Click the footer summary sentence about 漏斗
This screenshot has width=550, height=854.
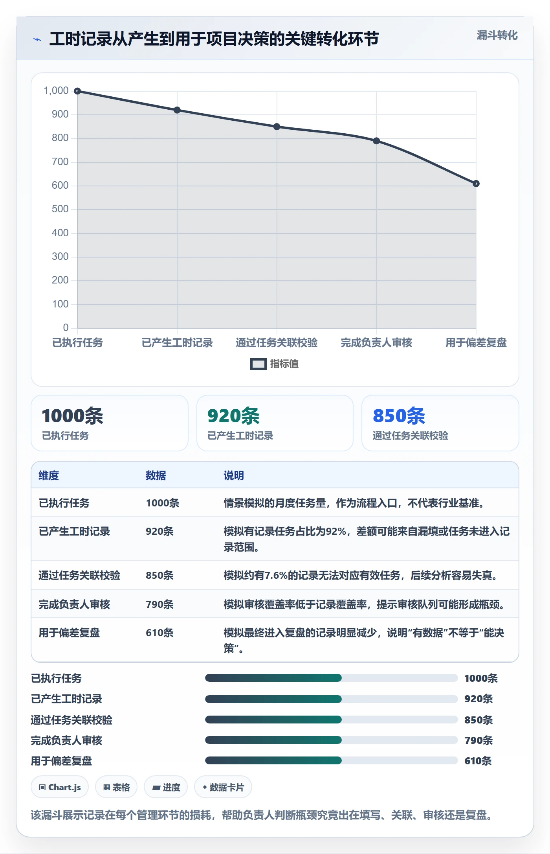262,815
